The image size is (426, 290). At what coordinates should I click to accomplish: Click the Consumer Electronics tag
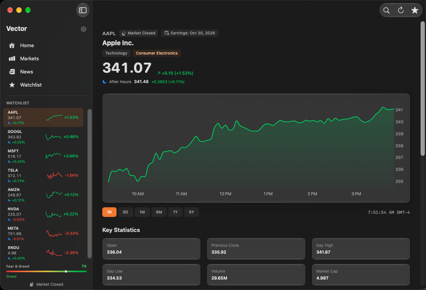point(157,53)
